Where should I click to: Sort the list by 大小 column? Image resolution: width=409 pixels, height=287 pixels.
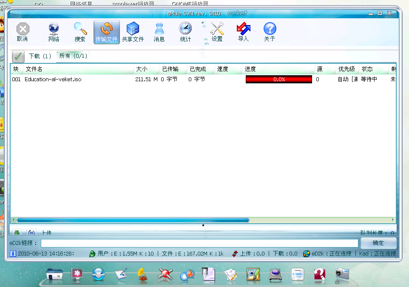(147, 69)
